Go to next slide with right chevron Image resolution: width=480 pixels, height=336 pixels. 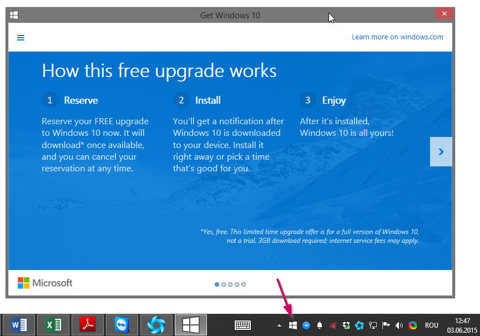tap(441, 151)
